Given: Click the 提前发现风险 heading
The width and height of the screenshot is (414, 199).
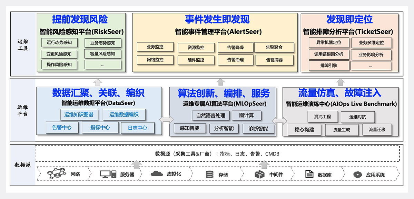Looking at the screenshot, I should point(80,19).
